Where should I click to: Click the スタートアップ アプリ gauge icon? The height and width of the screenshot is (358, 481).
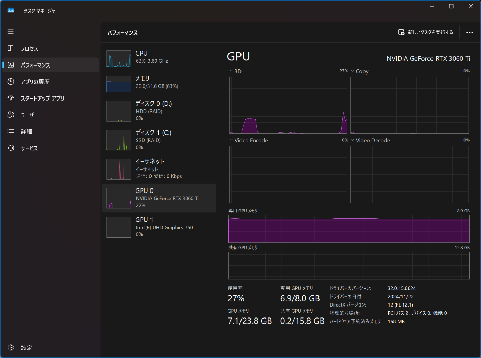pyautogui.click(x=11, y=98)
